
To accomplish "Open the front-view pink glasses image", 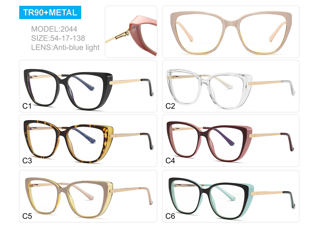I will (x=231, y=32).
